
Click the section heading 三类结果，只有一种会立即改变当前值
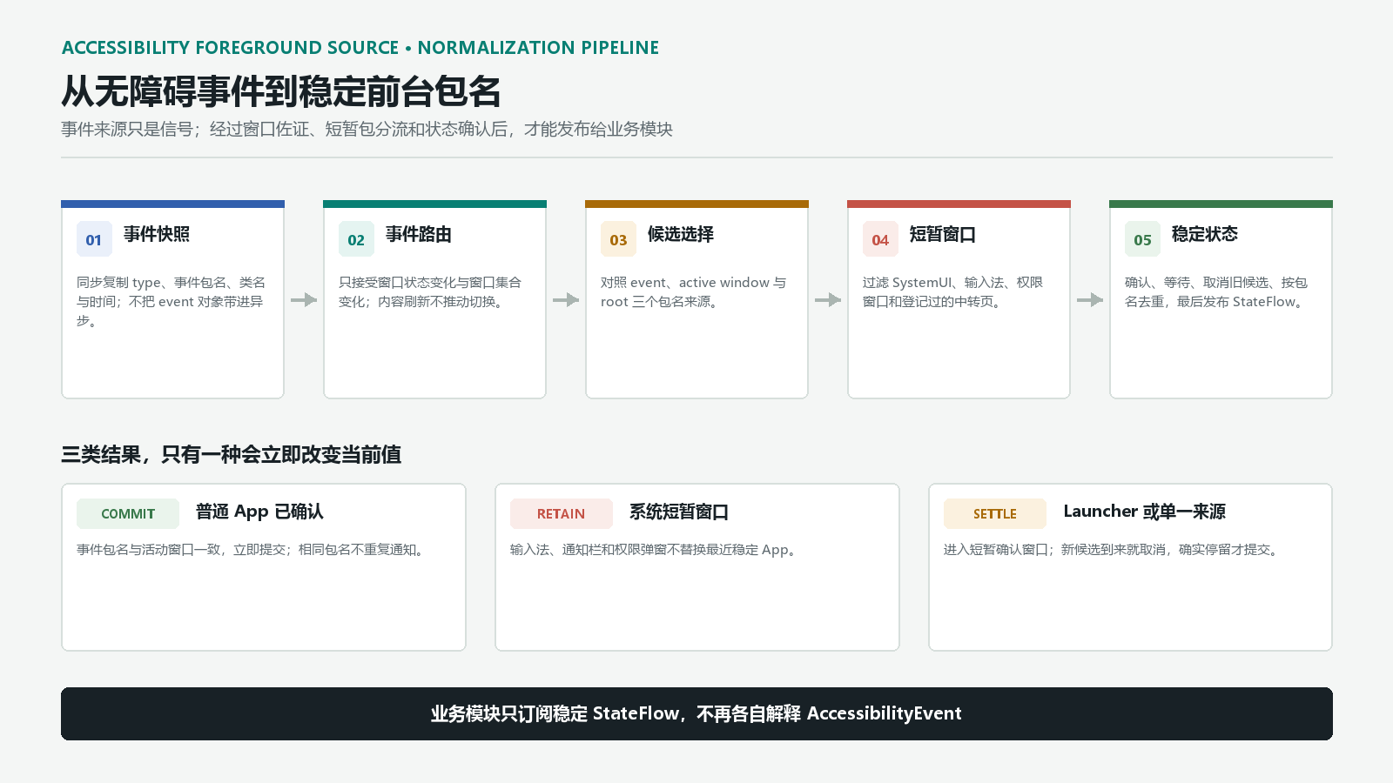coord(231,454)
